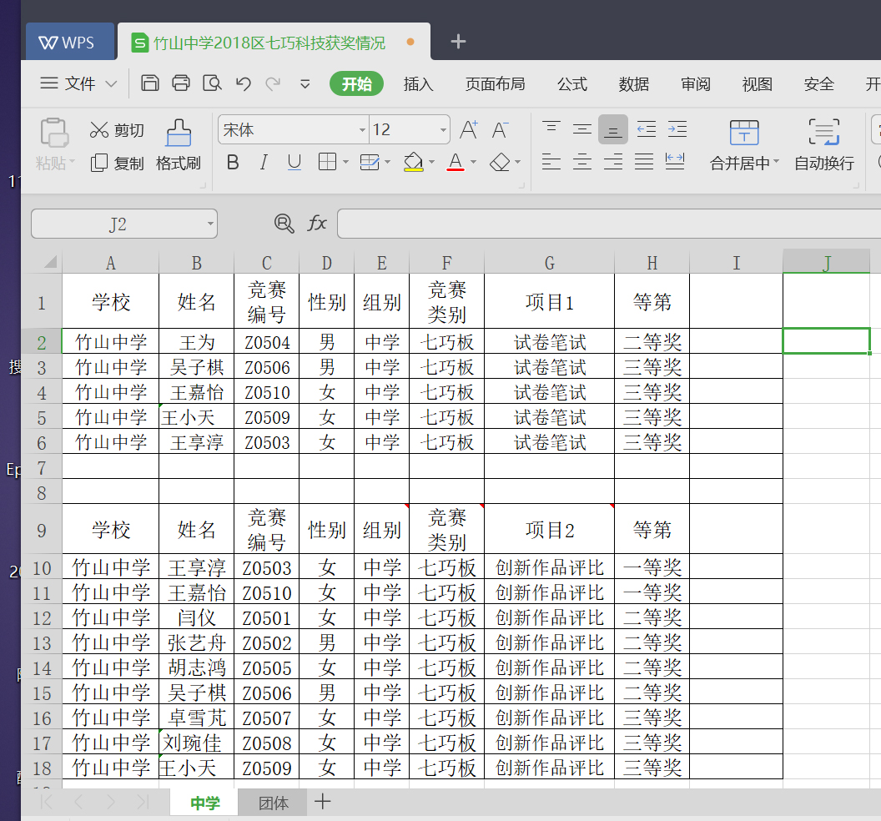
Task: Toggle Italic formatting
Action: (264, 163)
